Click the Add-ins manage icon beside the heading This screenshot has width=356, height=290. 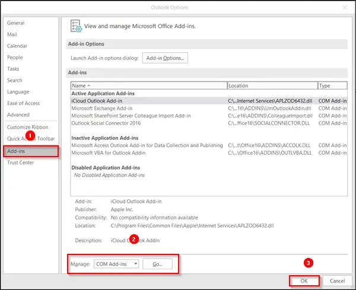pos(76,26)
